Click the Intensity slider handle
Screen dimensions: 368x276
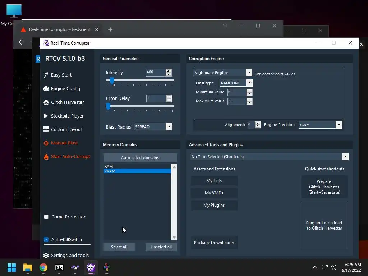point(112,80)
